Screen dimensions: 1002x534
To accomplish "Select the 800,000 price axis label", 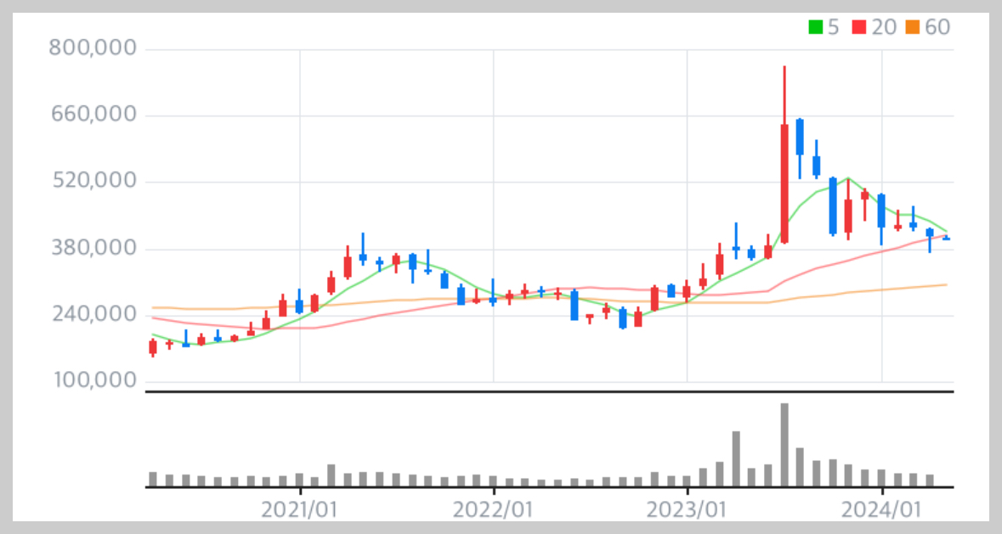I will 93,48.
